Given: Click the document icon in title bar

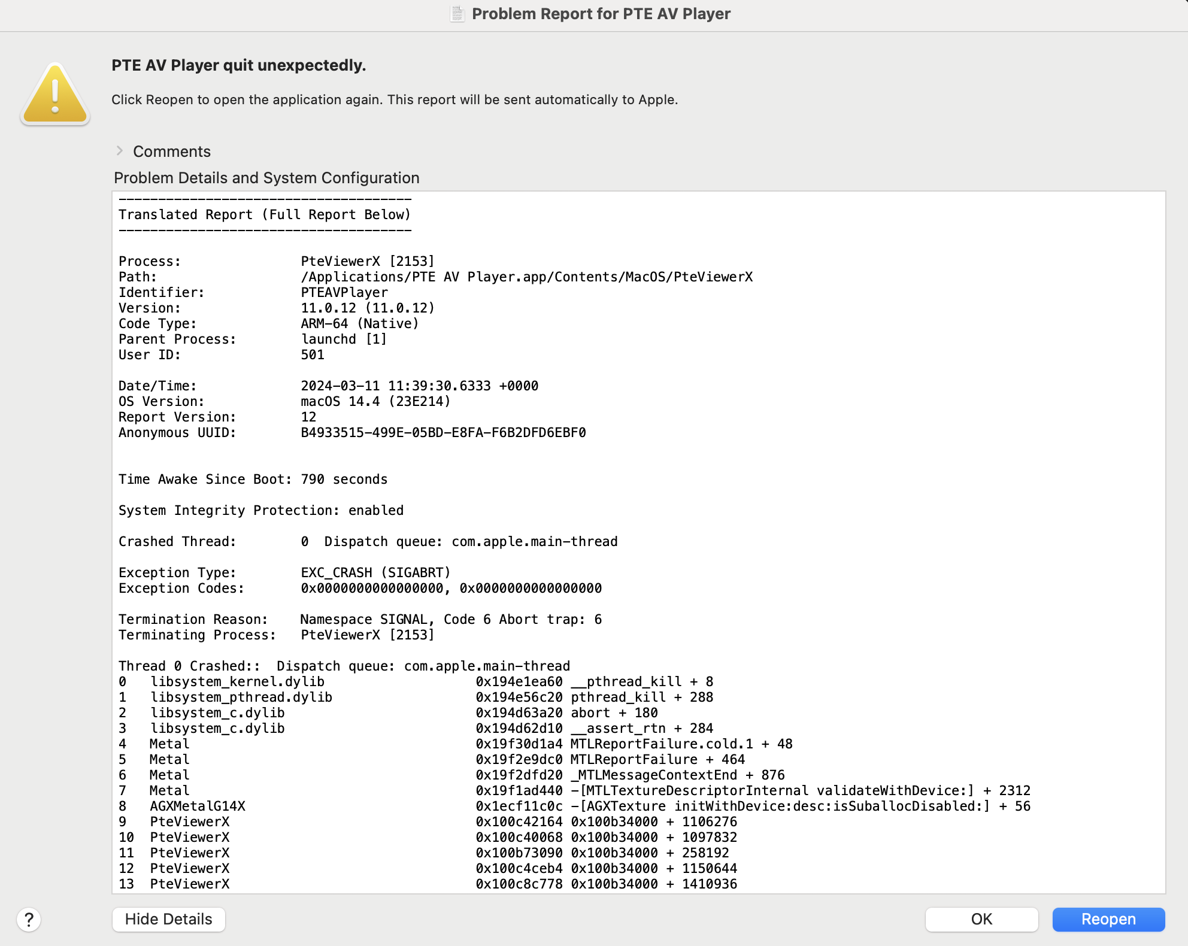Looking at the screenshot, I should [x=457, y=14].
